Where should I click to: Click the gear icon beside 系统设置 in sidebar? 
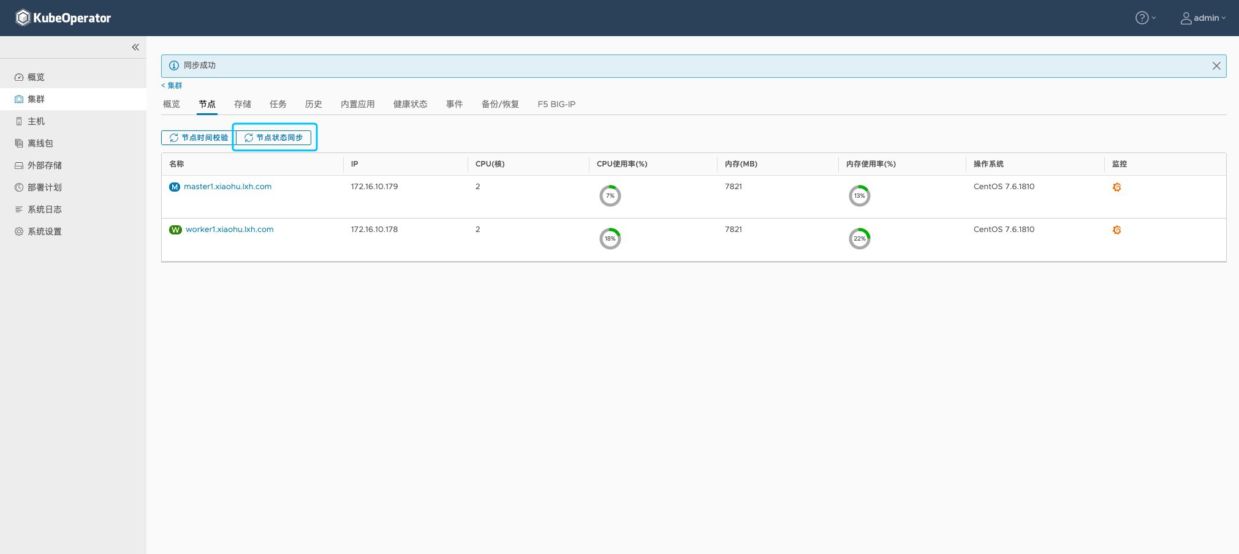[19, 231]
